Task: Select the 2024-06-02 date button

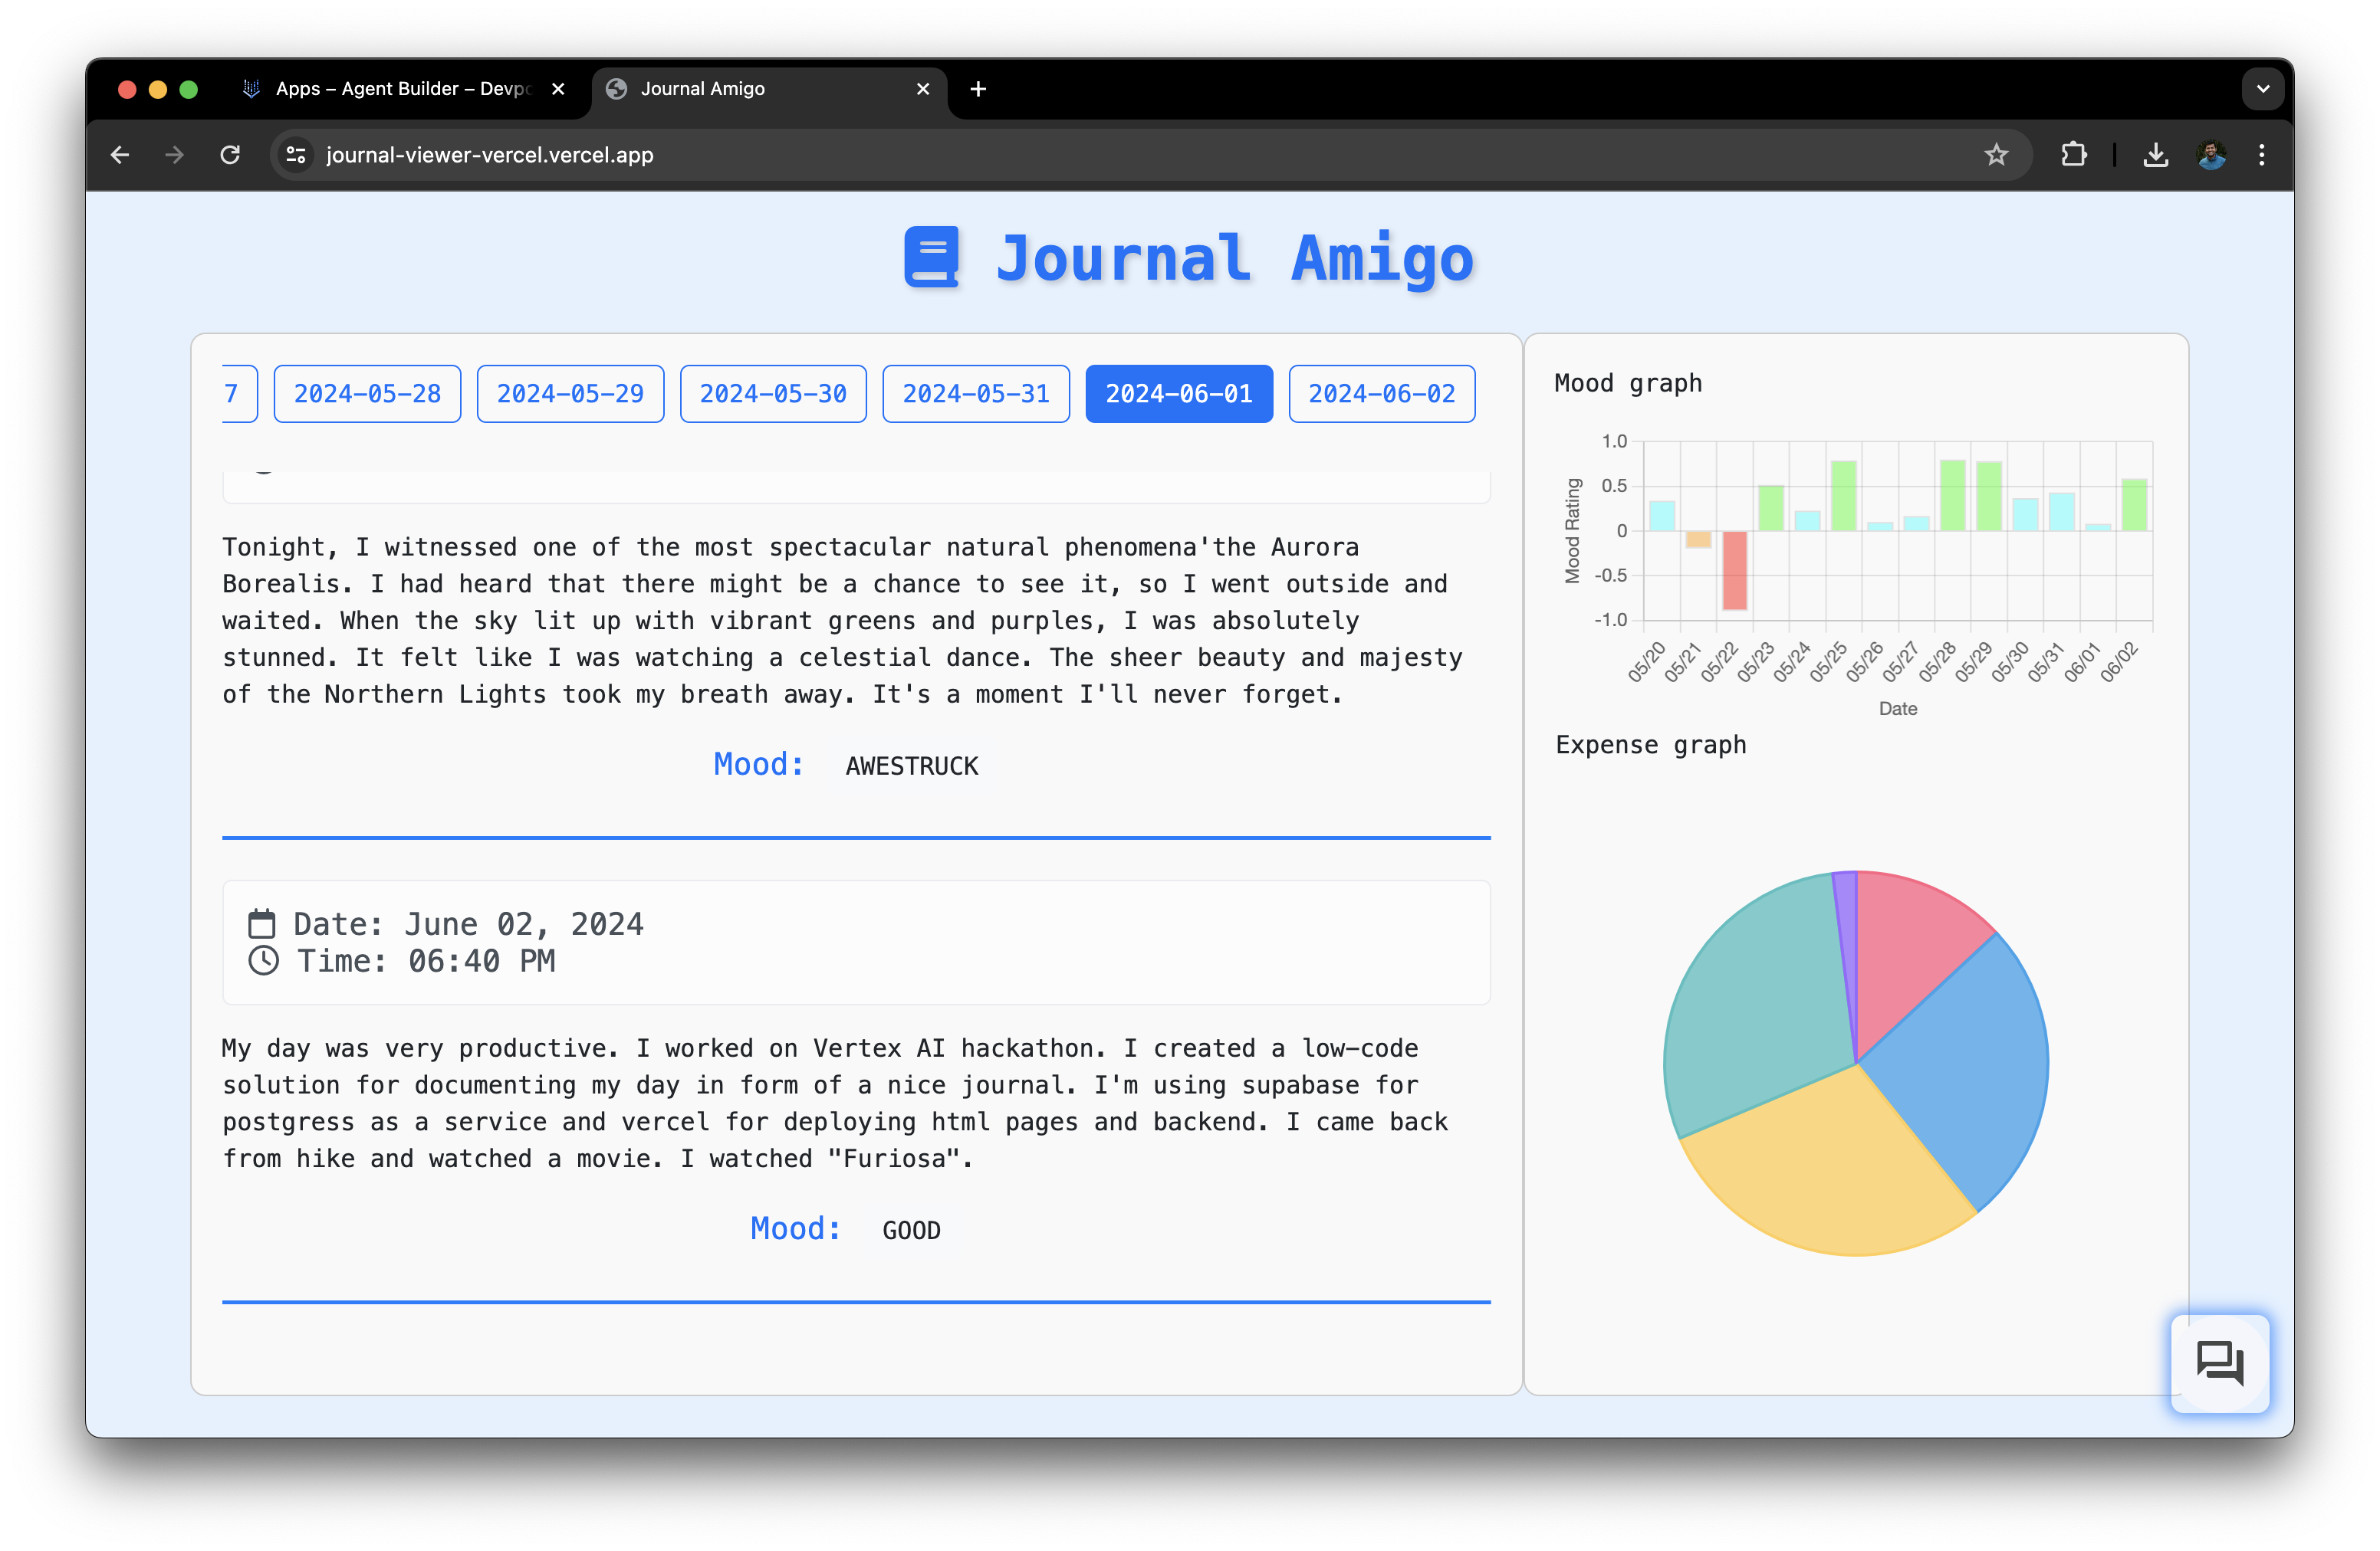Action: [x=1381, y=394]
